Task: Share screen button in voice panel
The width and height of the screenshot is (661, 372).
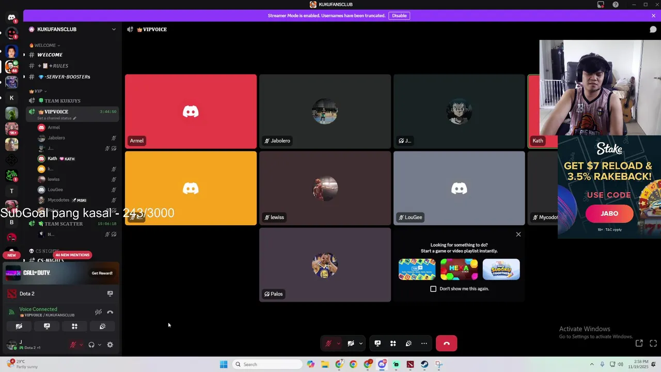Action: pyautogui.click(x=47, y=326)
